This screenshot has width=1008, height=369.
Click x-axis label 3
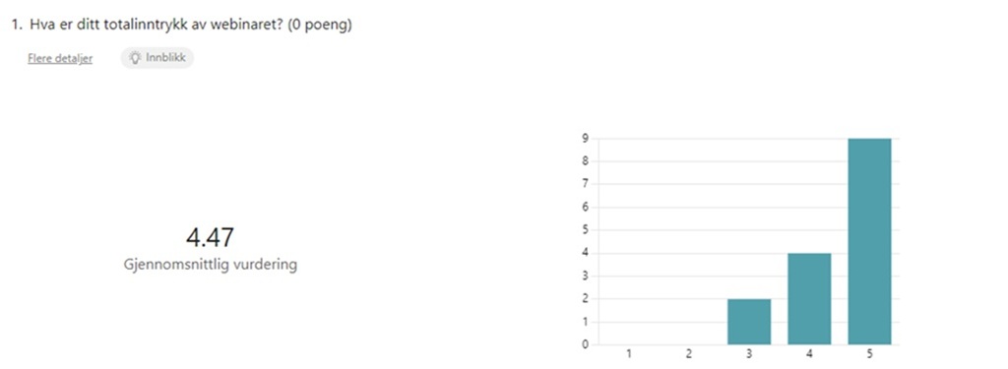coord(749,354)
